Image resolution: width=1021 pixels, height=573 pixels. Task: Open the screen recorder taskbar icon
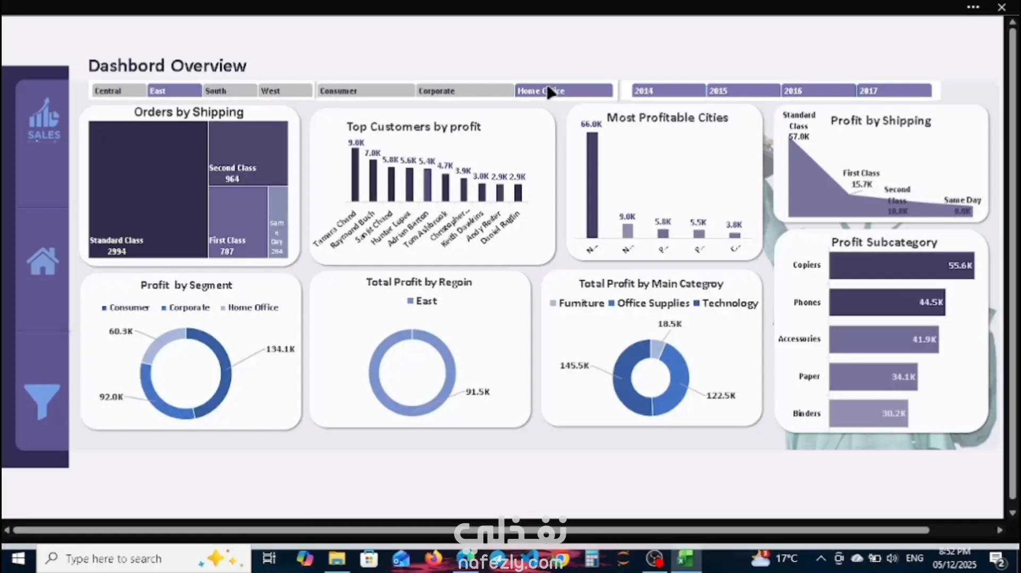pos(654,559)
